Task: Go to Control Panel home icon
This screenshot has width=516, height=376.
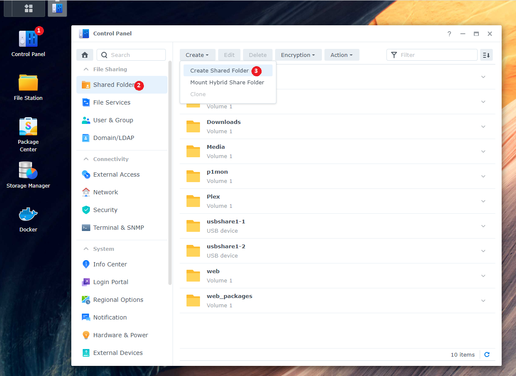Action: 85,55
